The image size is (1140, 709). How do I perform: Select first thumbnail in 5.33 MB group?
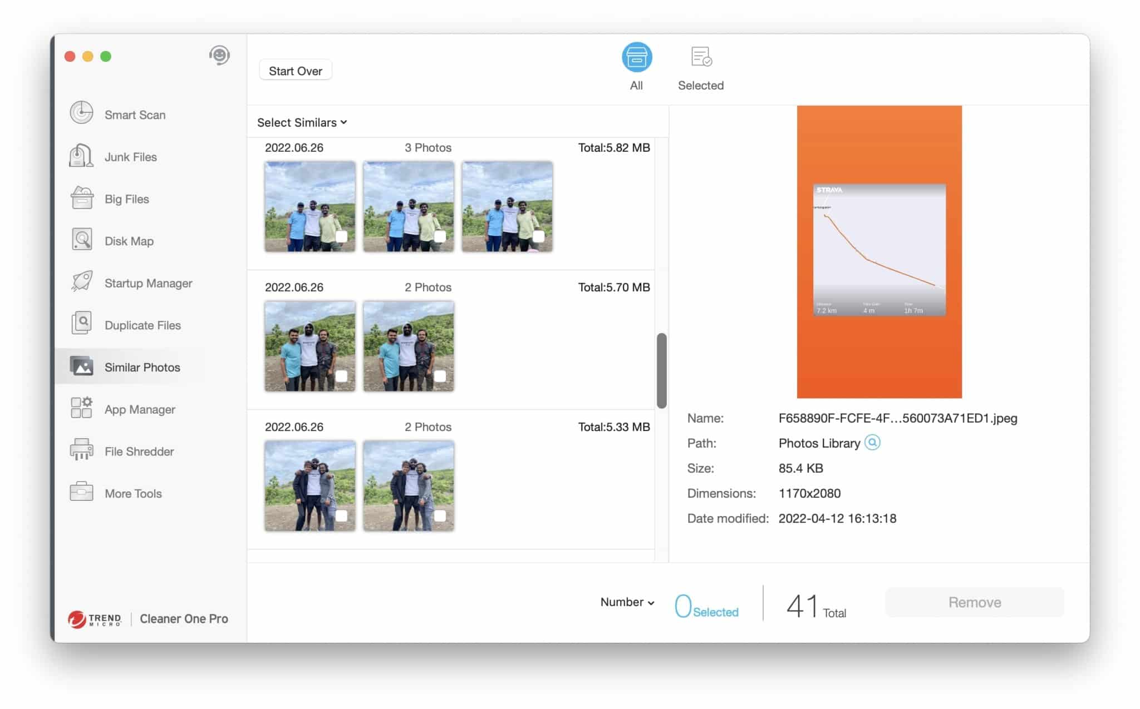click(310, 485)
